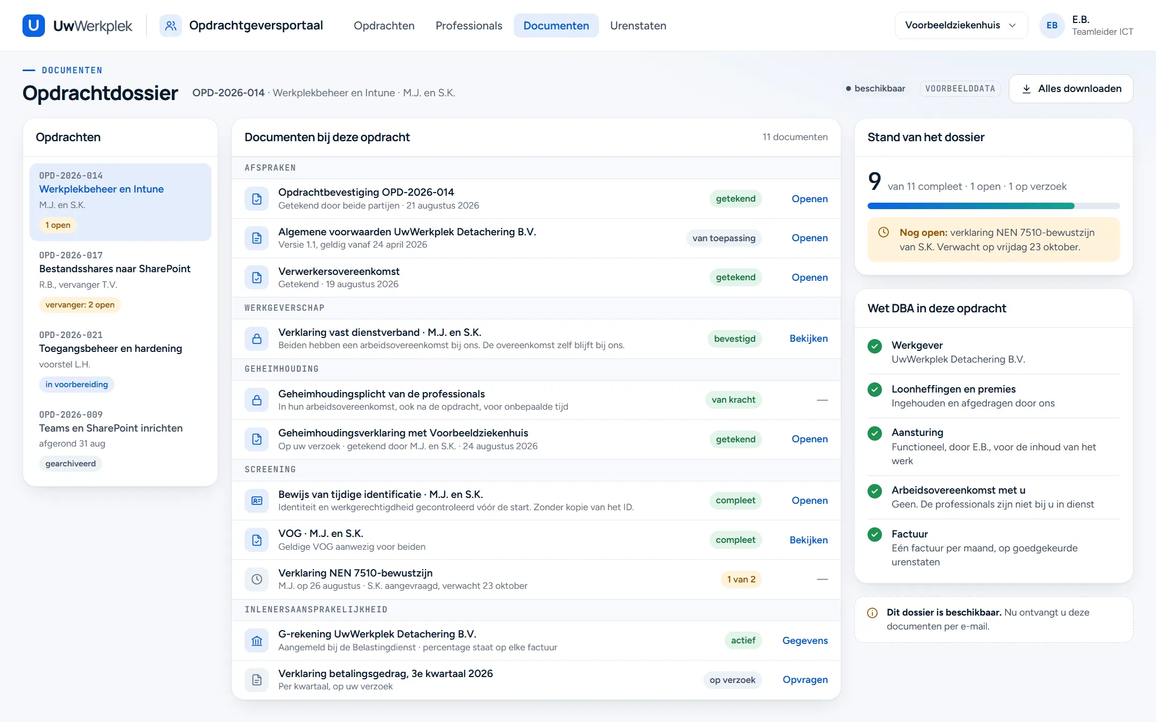
Task: Click document icon beside Algemene voorwaarden
Action: 257,238
